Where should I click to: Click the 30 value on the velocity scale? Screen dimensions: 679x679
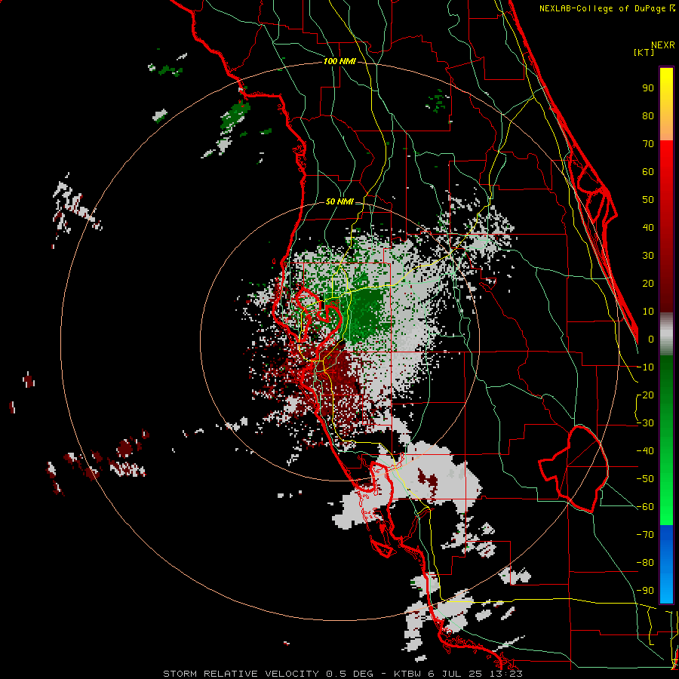coord(648,256)
